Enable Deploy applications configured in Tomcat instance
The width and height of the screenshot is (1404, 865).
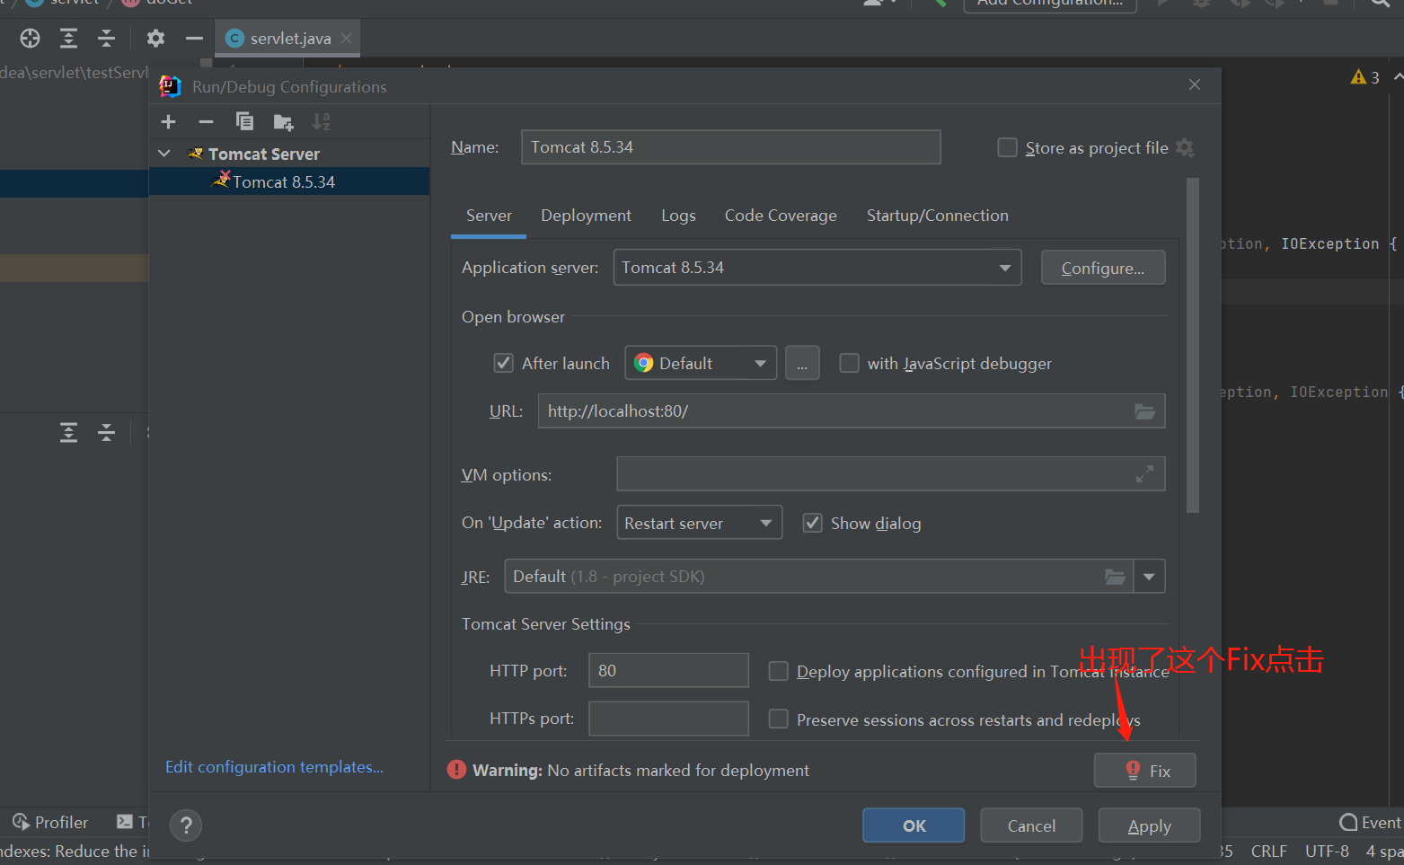[x=779, y=671]
